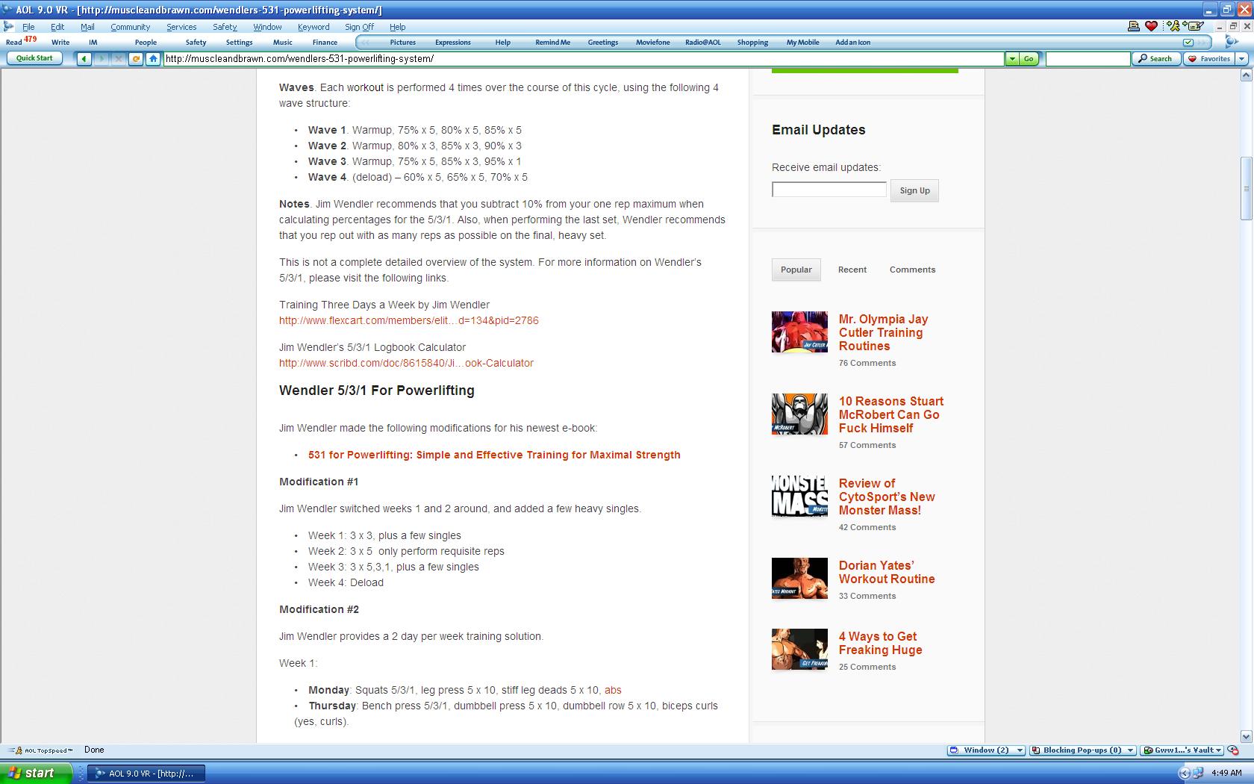Click the Search button
Screen dimensions: 1254x784
point(1155,58)
